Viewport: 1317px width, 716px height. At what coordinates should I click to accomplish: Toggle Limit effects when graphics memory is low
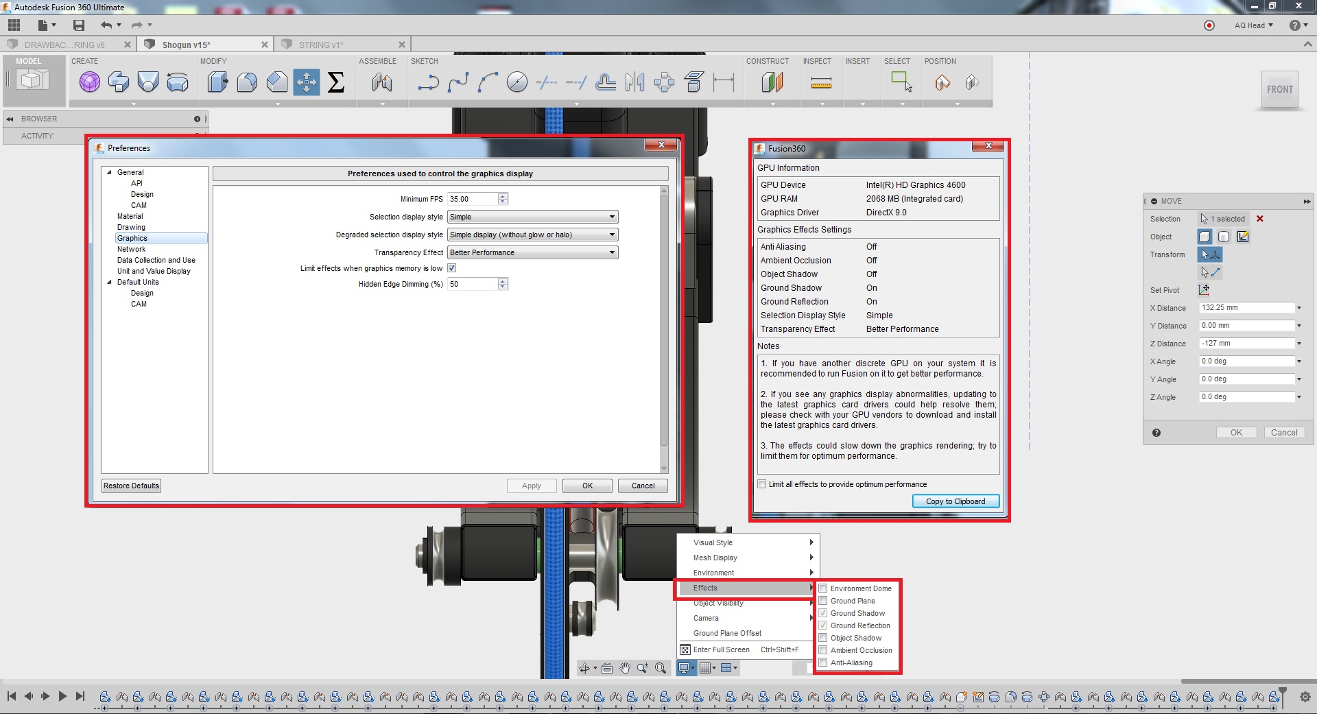(x=452, y=268)
